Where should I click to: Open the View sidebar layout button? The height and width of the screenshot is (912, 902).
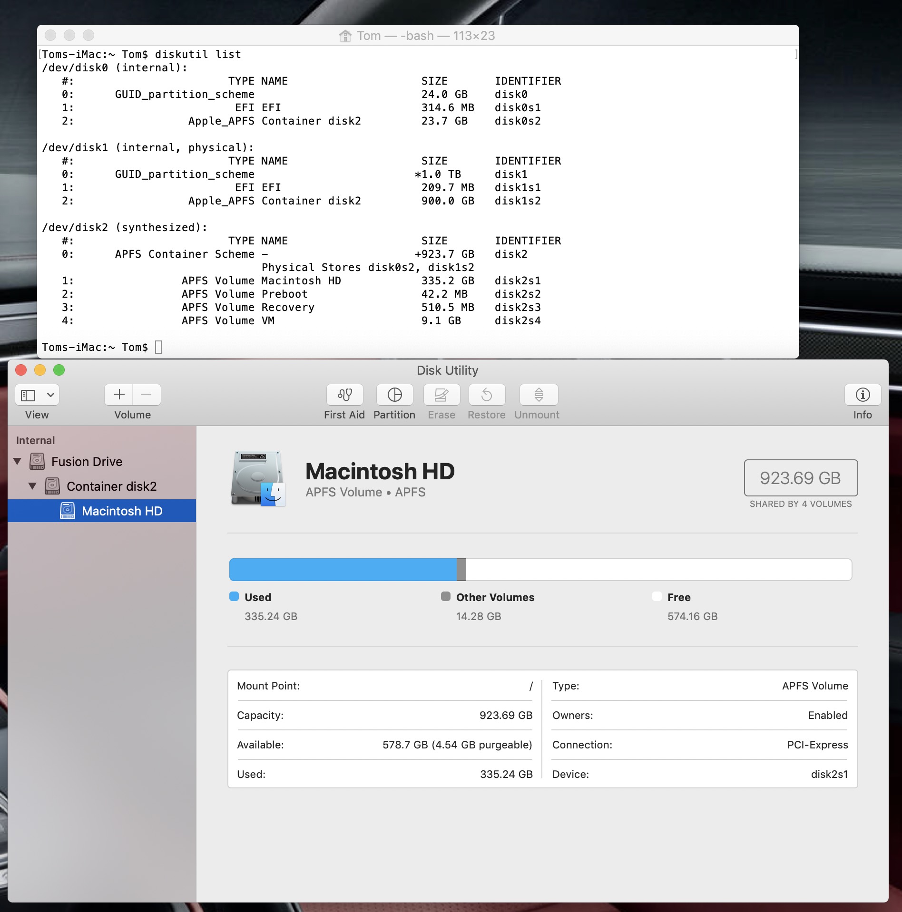[28, 395]
